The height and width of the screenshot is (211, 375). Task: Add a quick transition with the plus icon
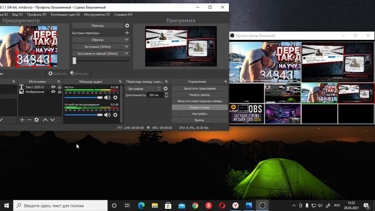pos(127,33)
